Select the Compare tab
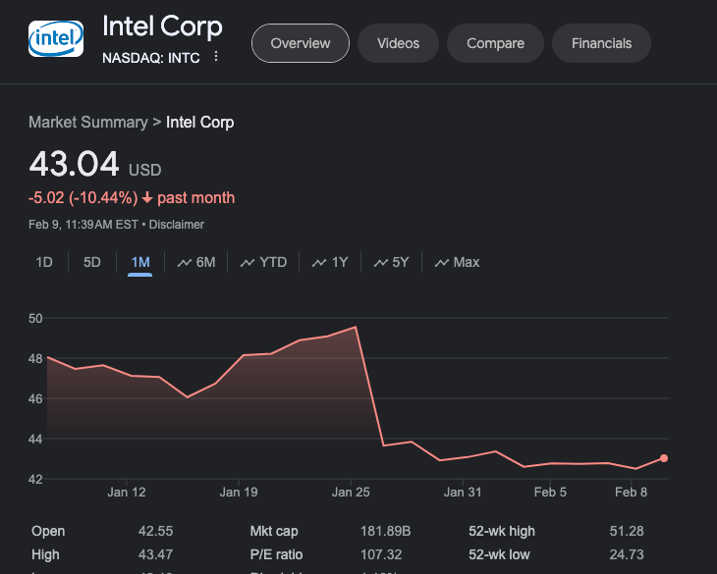This screenshot has height=574, width=717. pos(495,43)
